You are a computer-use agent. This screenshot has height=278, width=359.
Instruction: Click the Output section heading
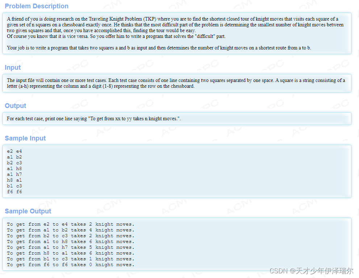[x=16, y=106]
